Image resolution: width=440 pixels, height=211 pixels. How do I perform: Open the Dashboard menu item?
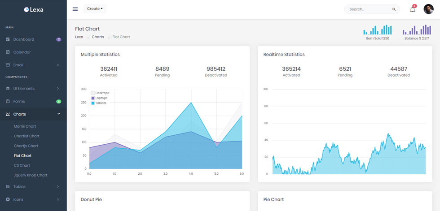tap(33, 39)
